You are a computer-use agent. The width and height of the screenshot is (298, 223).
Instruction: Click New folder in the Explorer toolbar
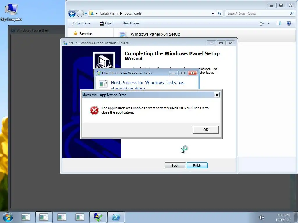click(x=131, y=23)
